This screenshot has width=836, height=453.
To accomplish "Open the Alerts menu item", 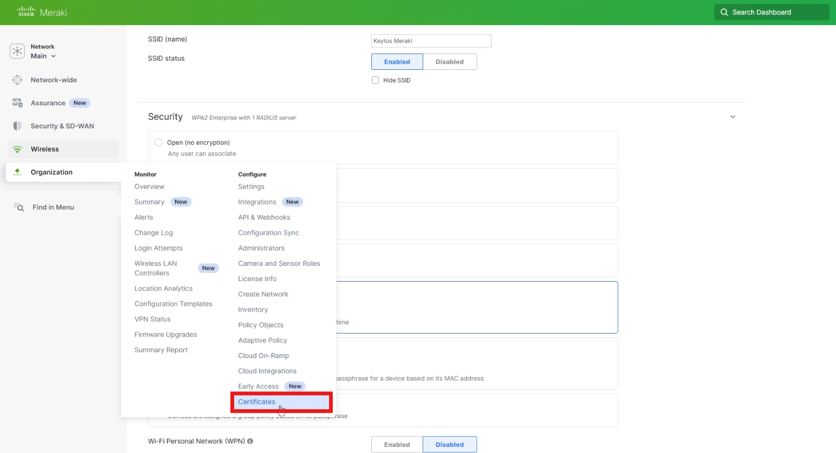I will pos(144,217).
